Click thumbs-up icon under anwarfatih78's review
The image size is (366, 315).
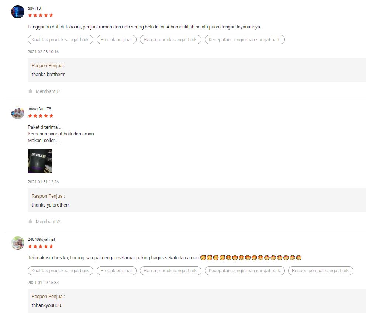click(30, 221)
